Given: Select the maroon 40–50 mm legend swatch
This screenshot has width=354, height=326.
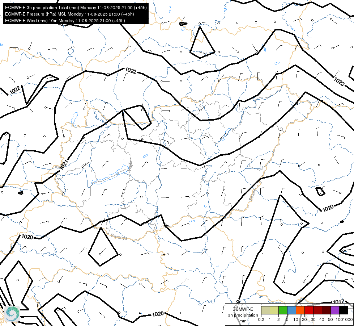Looking at the screenshot, I should click(x=326, y=310).
